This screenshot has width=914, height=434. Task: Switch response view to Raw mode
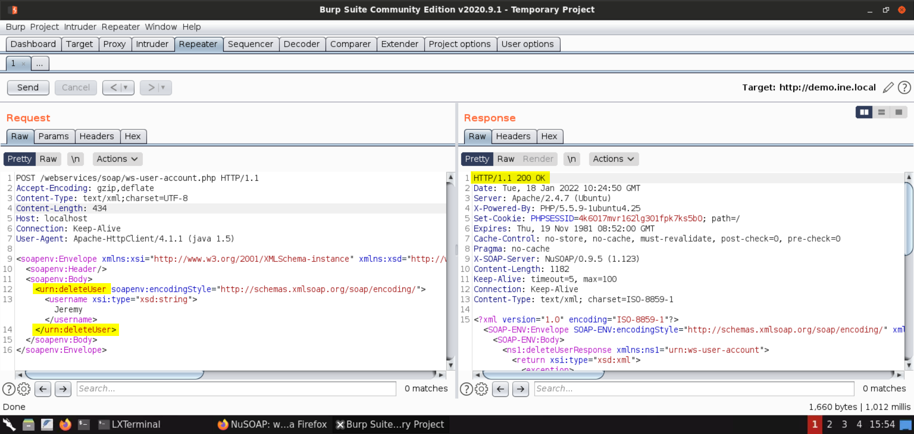[505, 159]
